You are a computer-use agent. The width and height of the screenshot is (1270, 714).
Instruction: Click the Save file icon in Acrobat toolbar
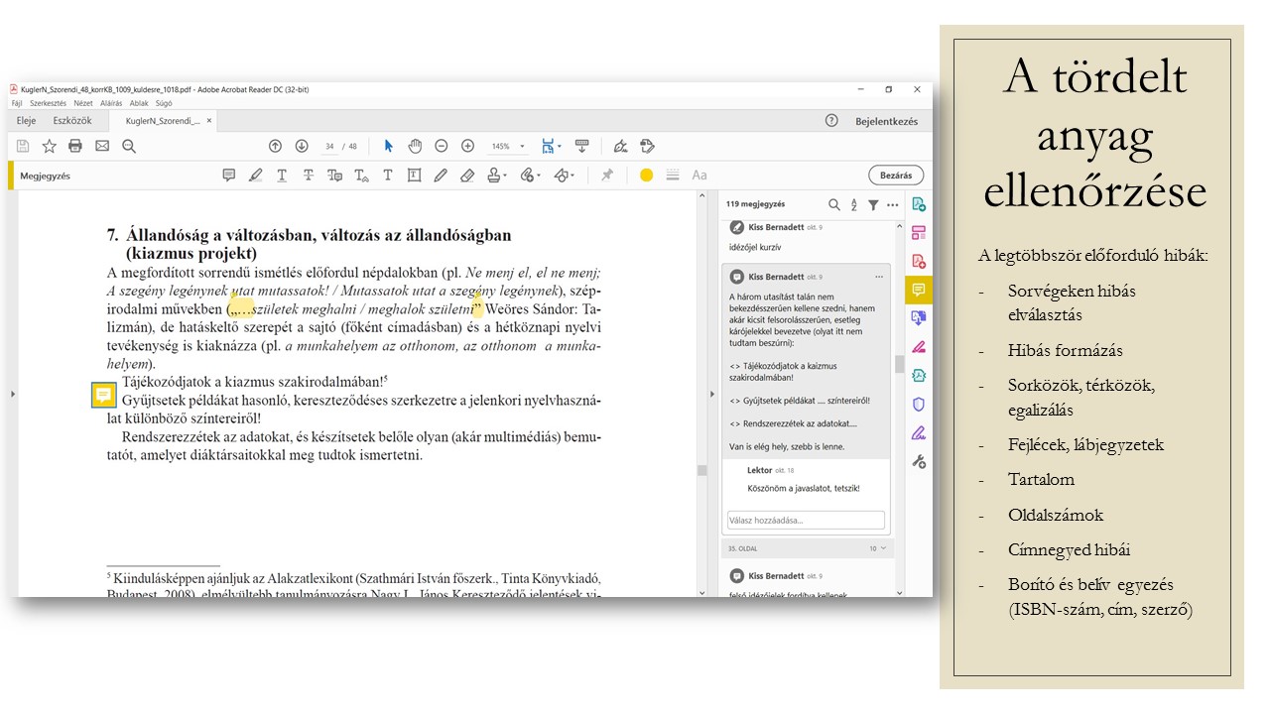23,146
